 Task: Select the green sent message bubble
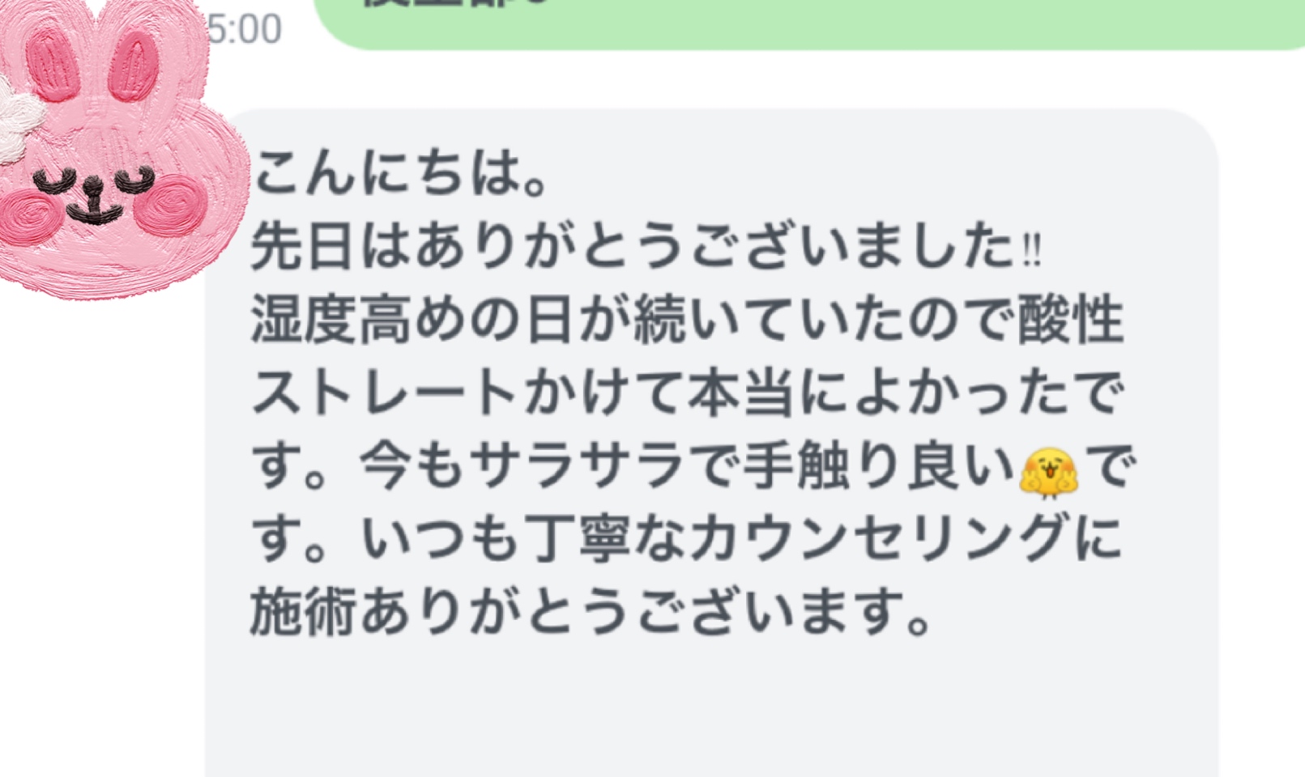tap(808, 24)
